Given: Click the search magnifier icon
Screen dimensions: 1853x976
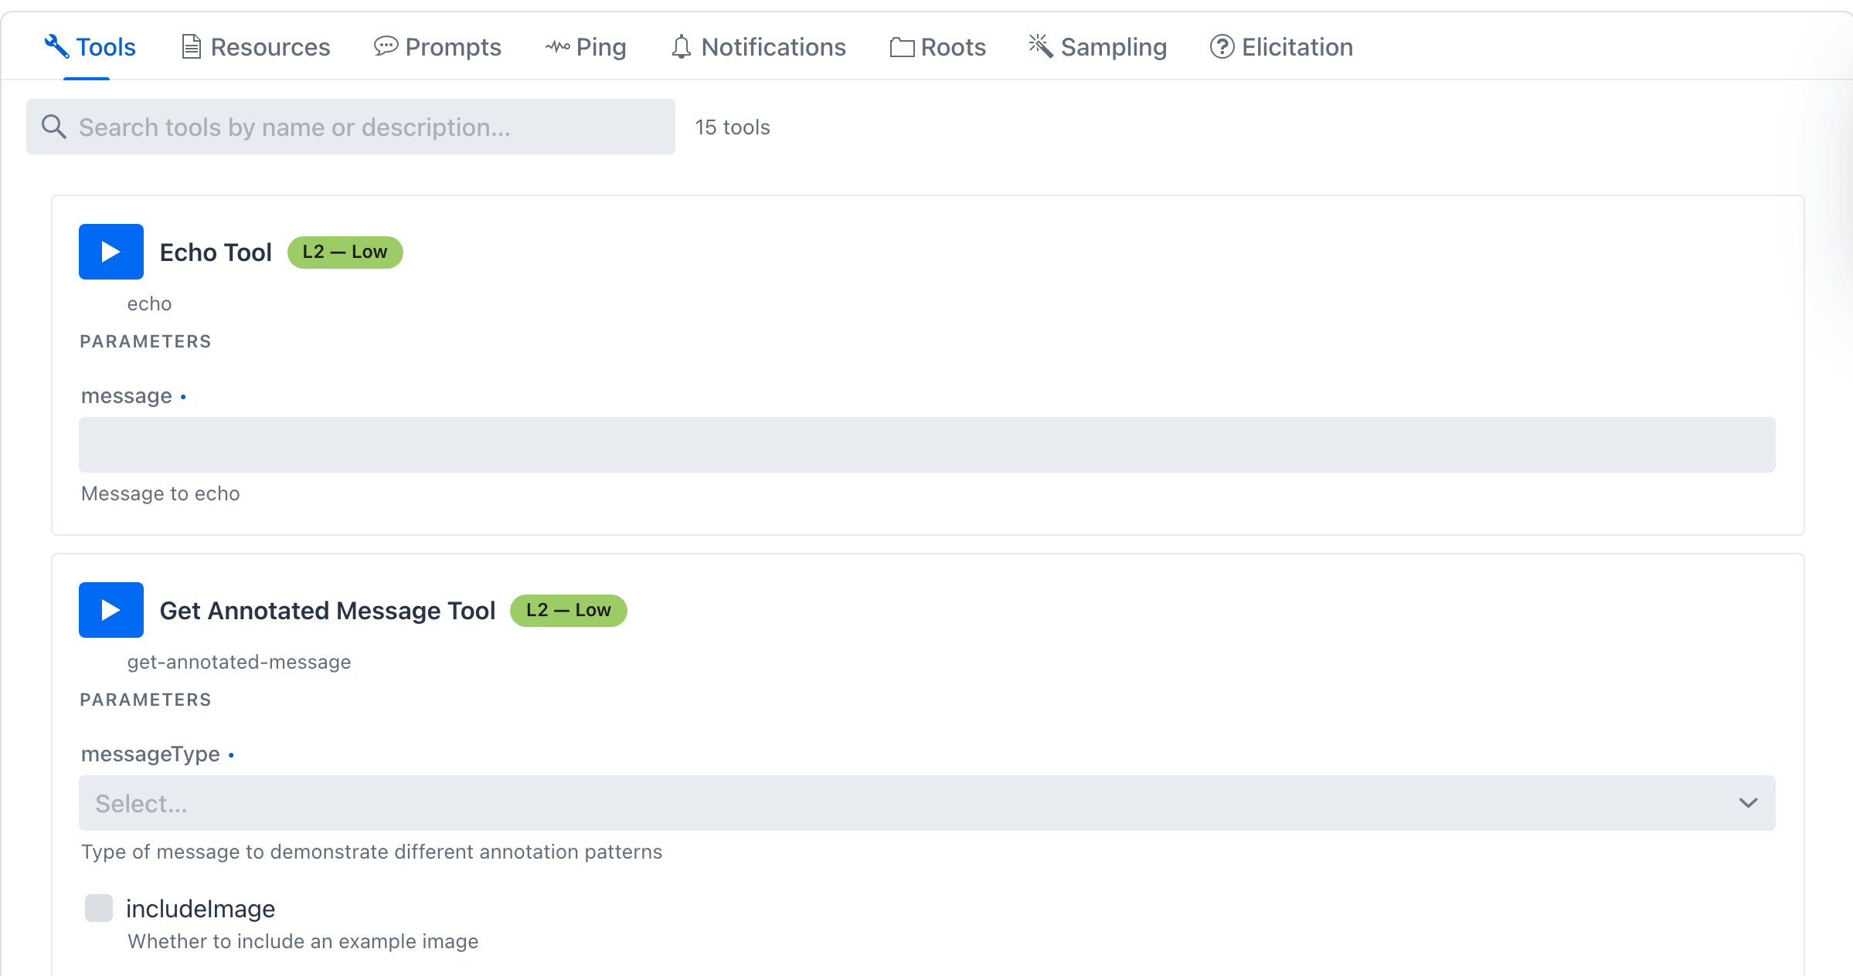Looking at the screenshot, I should pyautogui.click(x=53, y=127).
